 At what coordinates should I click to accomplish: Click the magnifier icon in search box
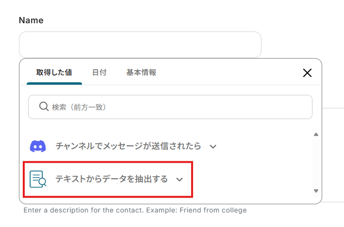point(43,106)
